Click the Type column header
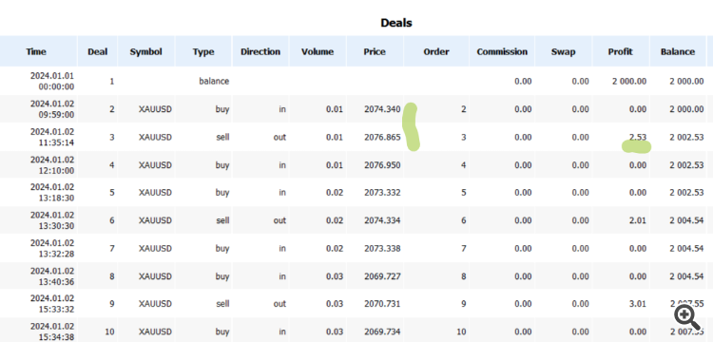 [203, 52]
